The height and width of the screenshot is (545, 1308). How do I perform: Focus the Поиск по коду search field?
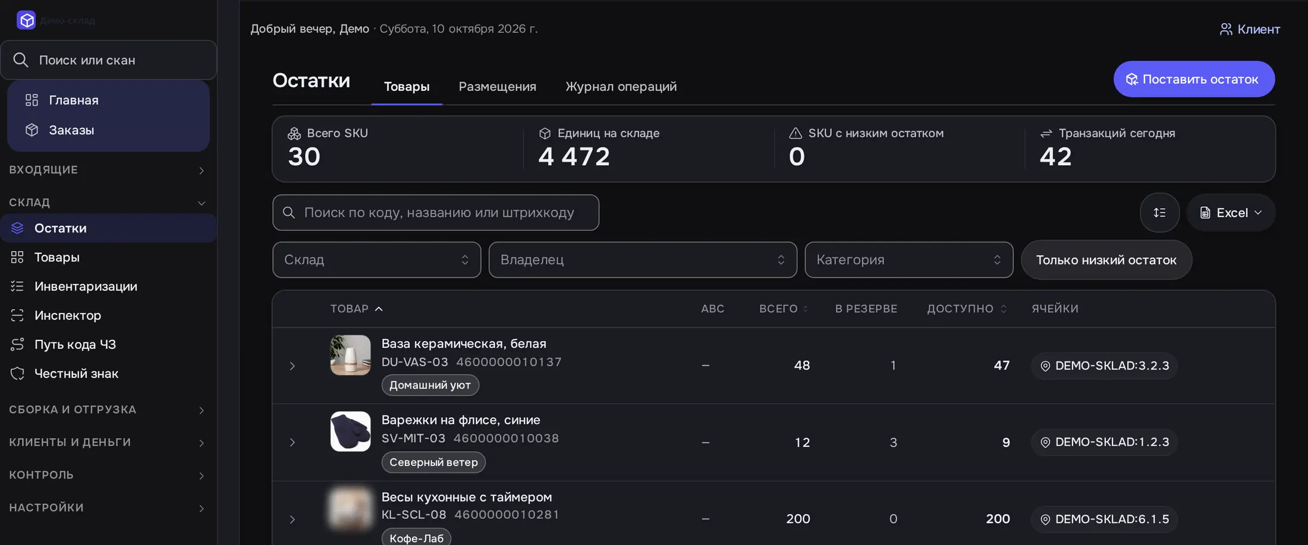point(436,213)
